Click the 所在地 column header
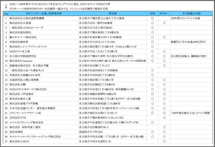 point(112,14)
